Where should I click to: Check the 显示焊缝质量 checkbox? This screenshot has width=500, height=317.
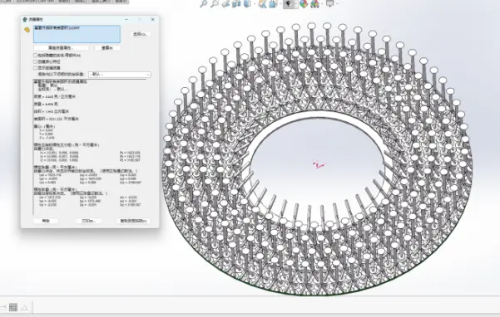click(36, 68)
